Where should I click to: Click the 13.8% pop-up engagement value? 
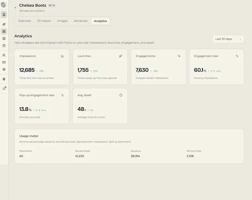click(x=26, y=109)
